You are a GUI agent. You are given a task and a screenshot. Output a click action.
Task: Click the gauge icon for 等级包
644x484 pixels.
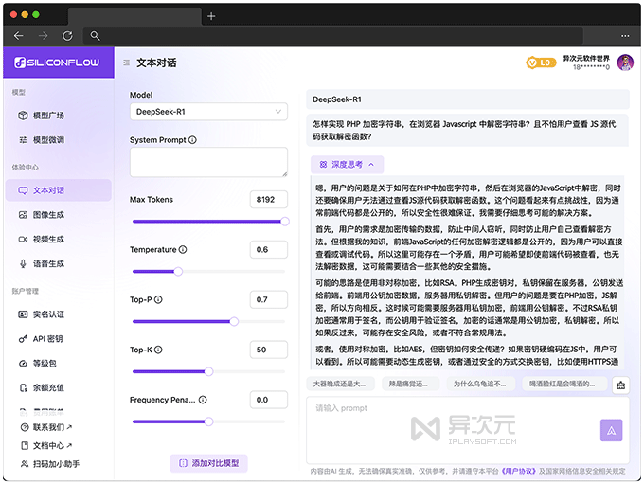[23, 363]
